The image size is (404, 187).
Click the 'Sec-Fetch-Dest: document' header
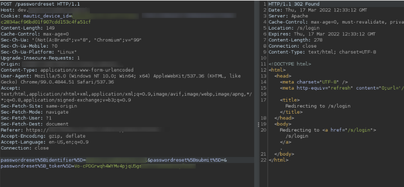point(35,124)
